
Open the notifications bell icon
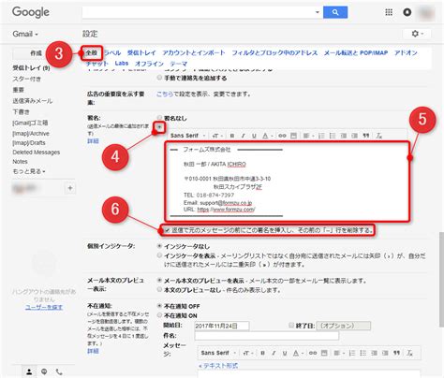click(407, 12)
